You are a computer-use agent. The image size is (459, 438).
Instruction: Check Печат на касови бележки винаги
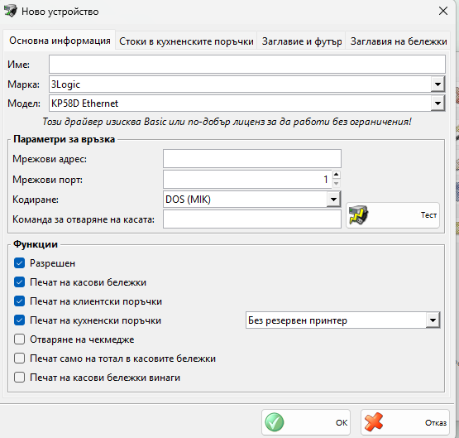tap(19, 378)
